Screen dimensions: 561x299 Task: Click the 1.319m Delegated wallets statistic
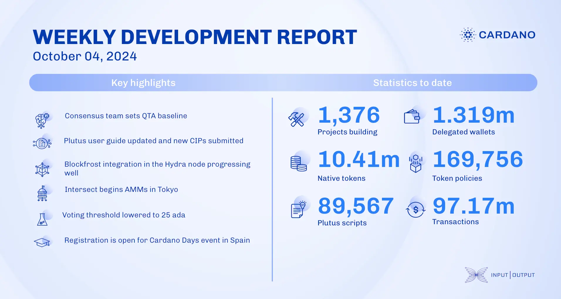point(473,115)
